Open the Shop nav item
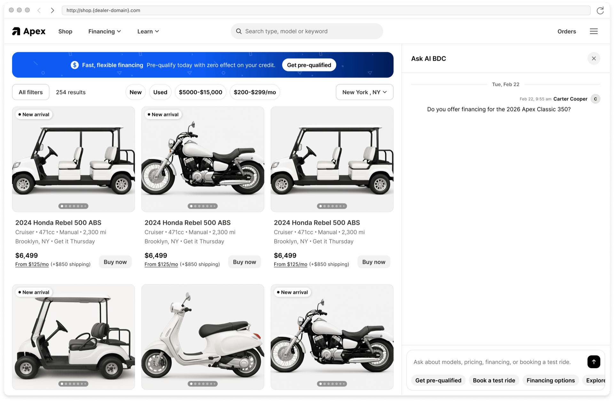Image resolution: width=614 pixels, height=401 pixels. pyautogui.click(x=65, y=31)
